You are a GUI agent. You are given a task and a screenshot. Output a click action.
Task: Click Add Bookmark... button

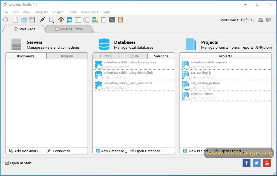click(25, 151)
